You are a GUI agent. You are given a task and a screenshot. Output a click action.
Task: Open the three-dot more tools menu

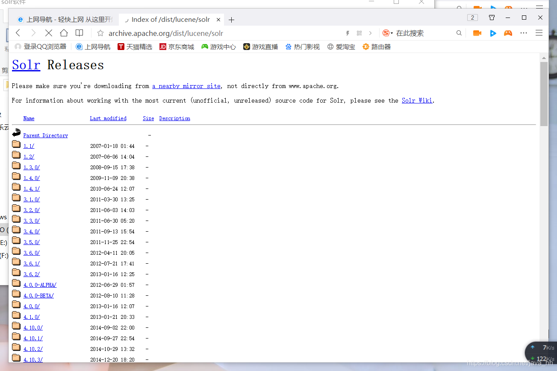coord(524,33)
